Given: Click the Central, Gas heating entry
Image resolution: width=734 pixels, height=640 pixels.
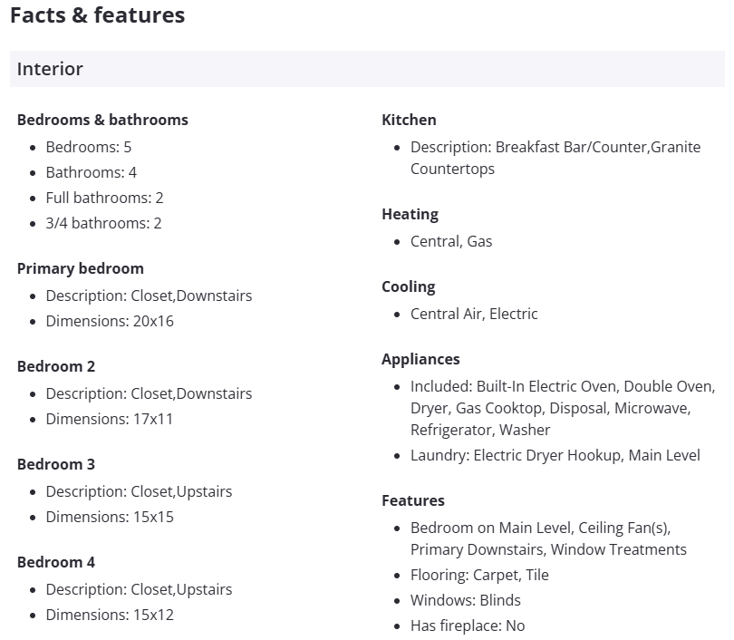Looking at the screenshot, I should coord(451,241).
